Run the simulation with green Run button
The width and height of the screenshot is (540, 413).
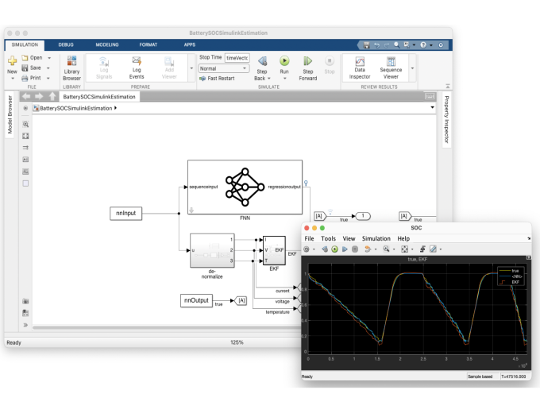pos(284,61)
